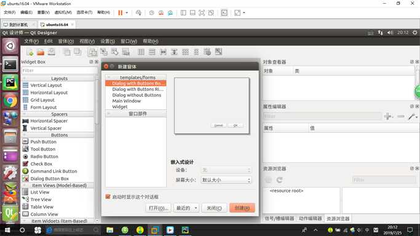Click the lay out horizontally toolbar icon
Screen dimensions: 420x236
[141, 52]
